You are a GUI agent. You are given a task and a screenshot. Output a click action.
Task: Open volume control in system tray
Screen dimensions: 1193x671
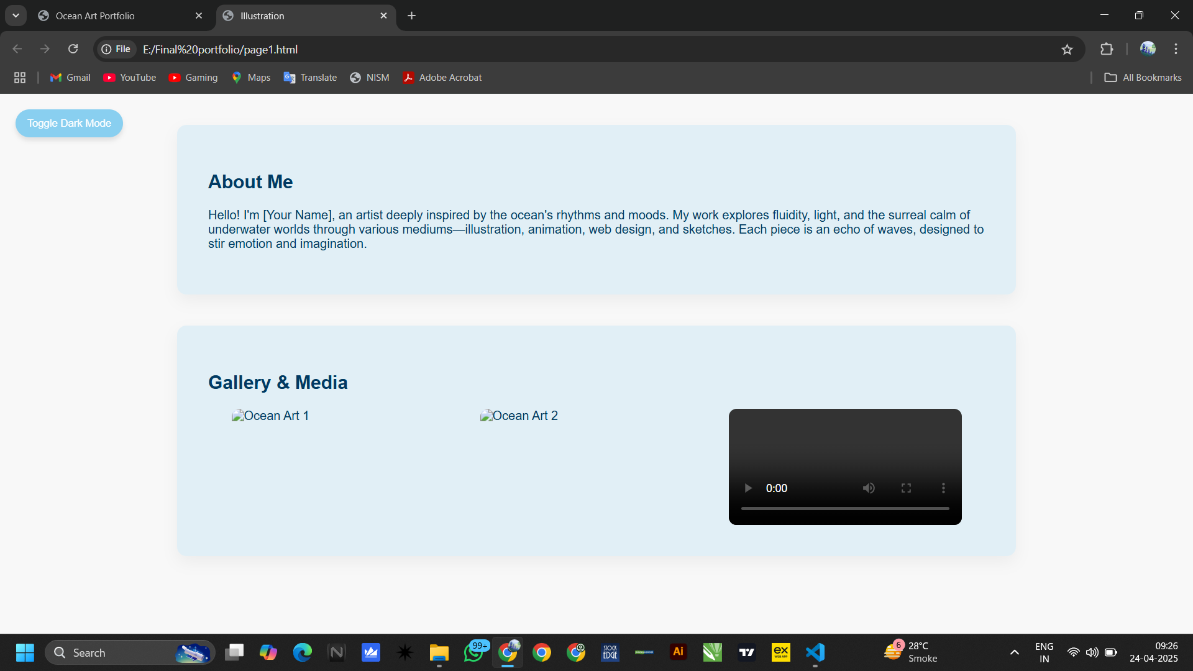click(x=1092, y=652)
